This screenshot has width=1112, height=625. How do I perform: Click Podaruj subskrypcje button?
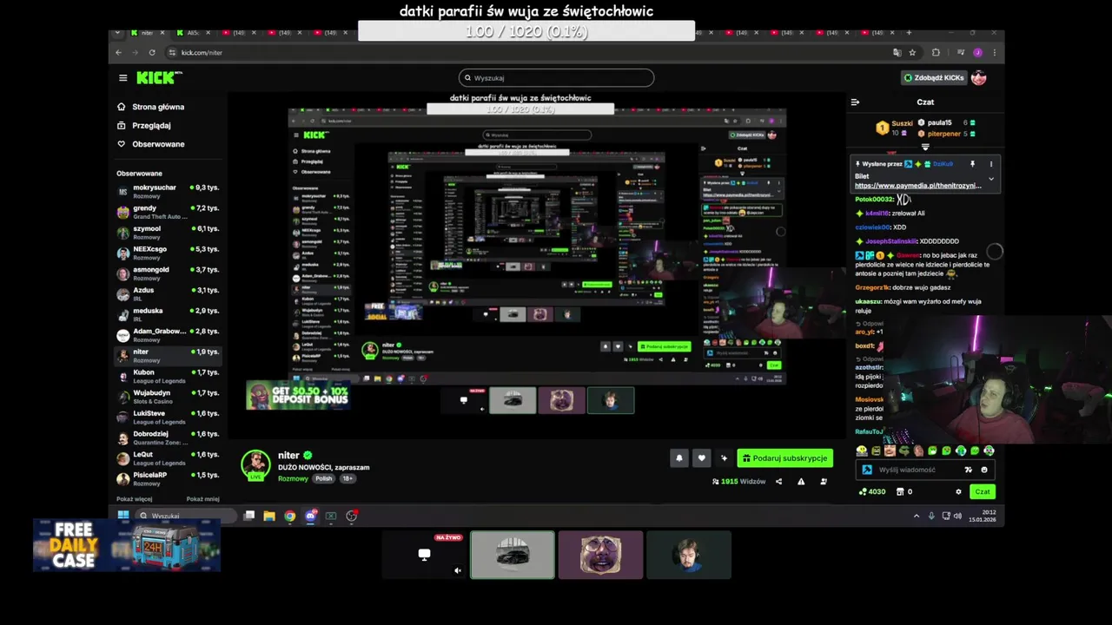point(784,458)
